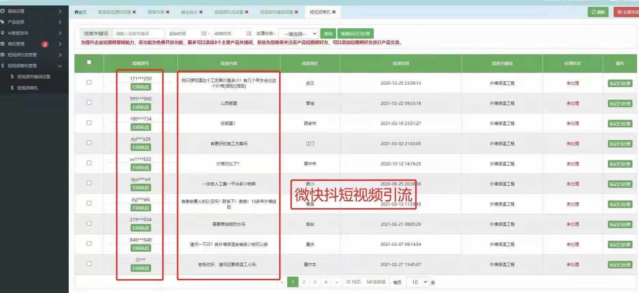
Task: Close the 短视频关键词设置 tab
Action: 296,12
